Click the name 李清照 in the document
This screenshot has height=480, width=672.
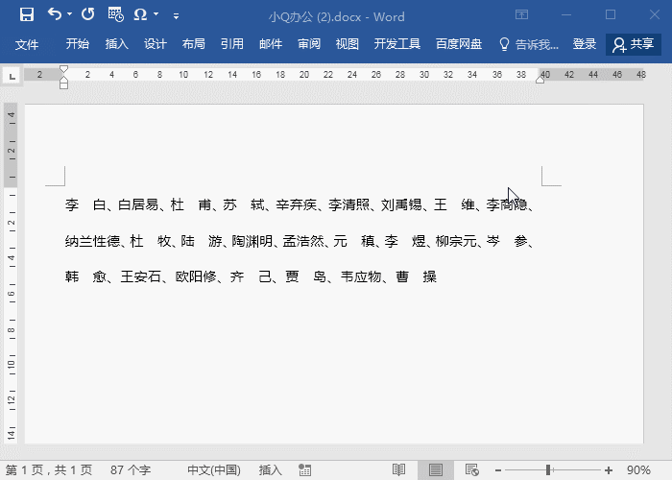(x=348, y=204)
